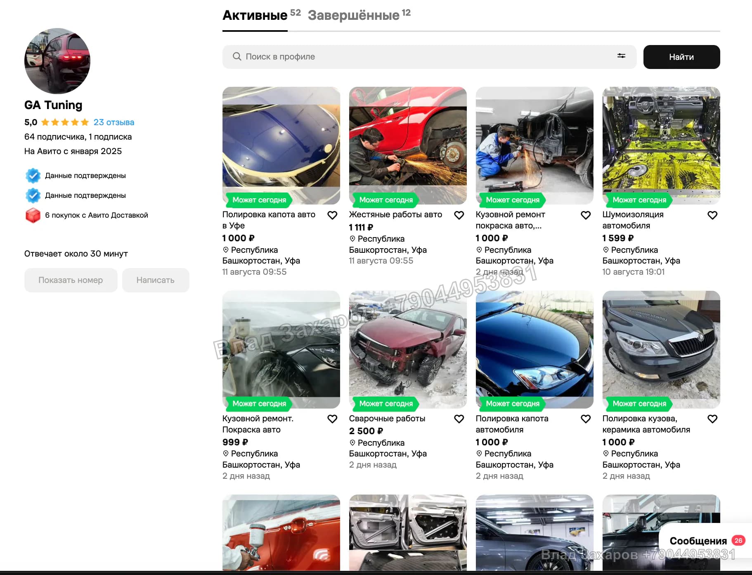Click the Найти search button
This screenshot has width=752, height=575.
pos(681,57)
